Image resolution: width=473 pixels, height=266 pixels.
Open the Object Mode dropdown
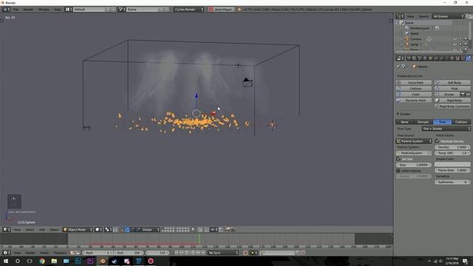click(x=78, y=230)
